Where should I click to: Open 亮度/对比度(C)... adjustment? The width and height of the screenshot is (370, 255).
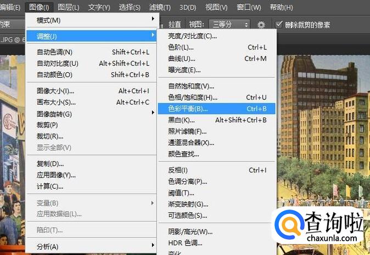[217, 36]
